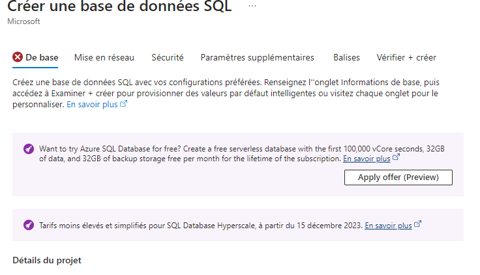The height and width of the screenshot is (275, 480).
Task: Switch to Mise en réseau tab
Action: [x=104, y=57]
